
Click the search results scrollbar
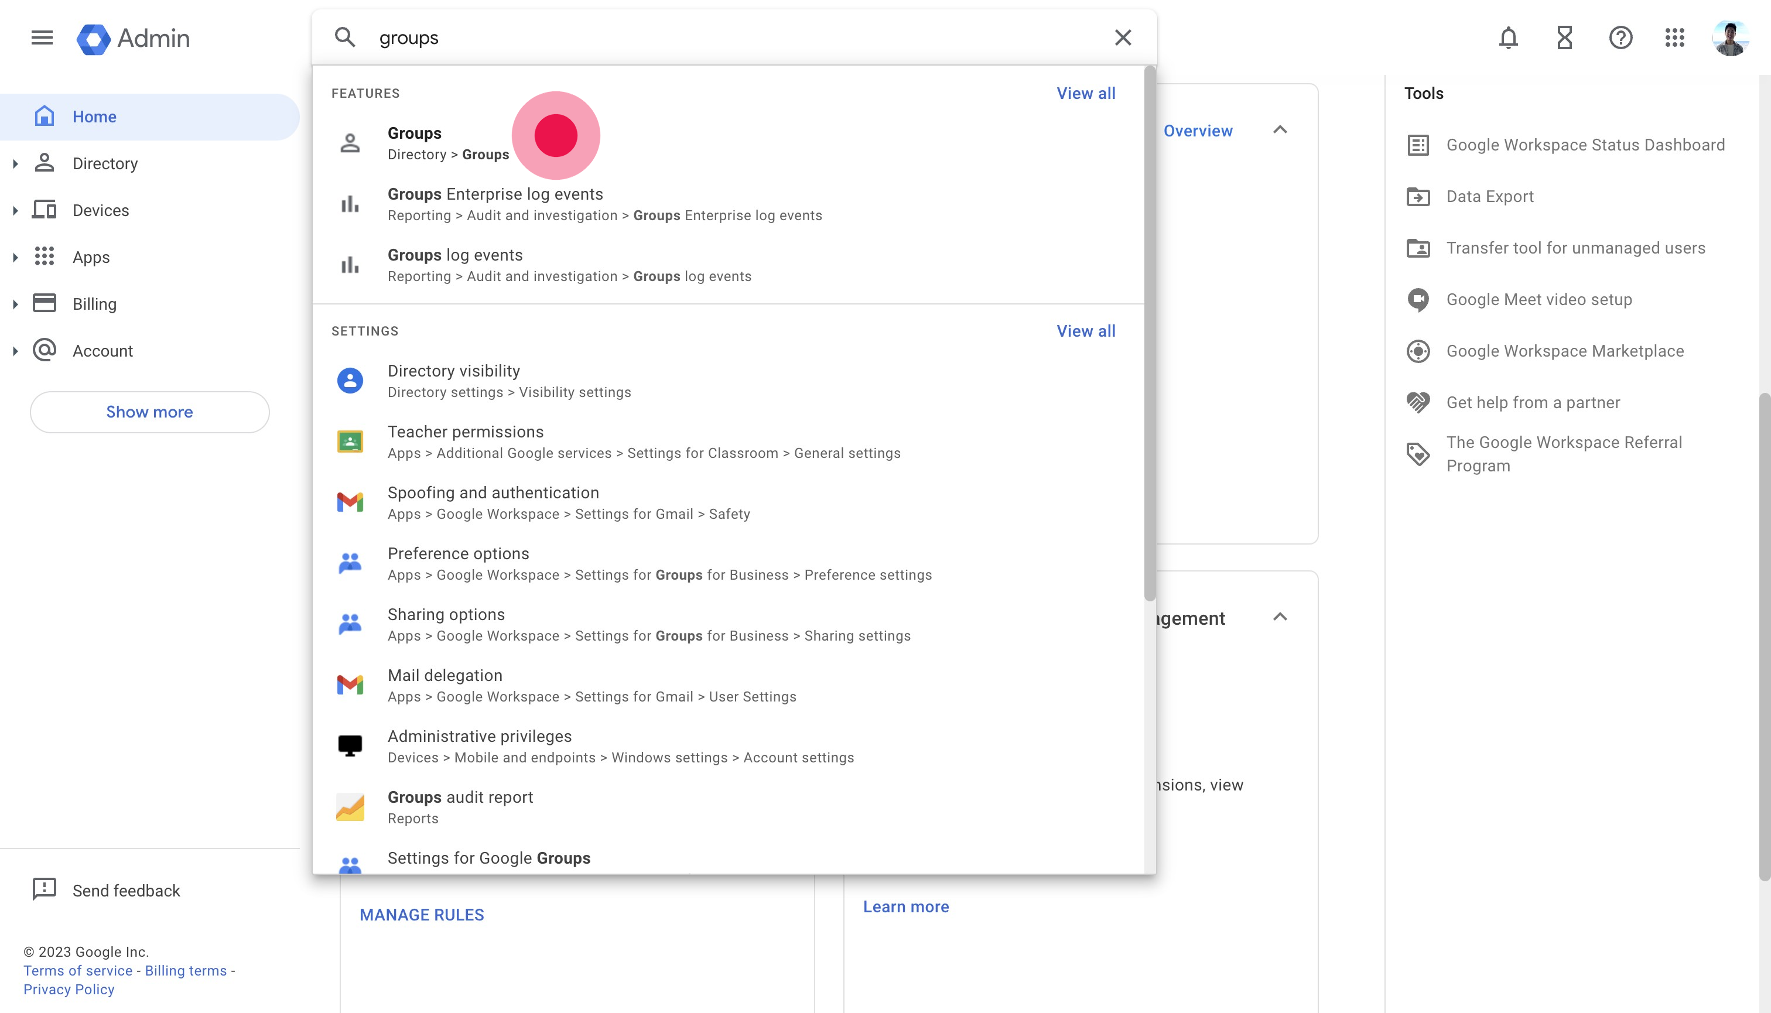tap(1150, 334)
